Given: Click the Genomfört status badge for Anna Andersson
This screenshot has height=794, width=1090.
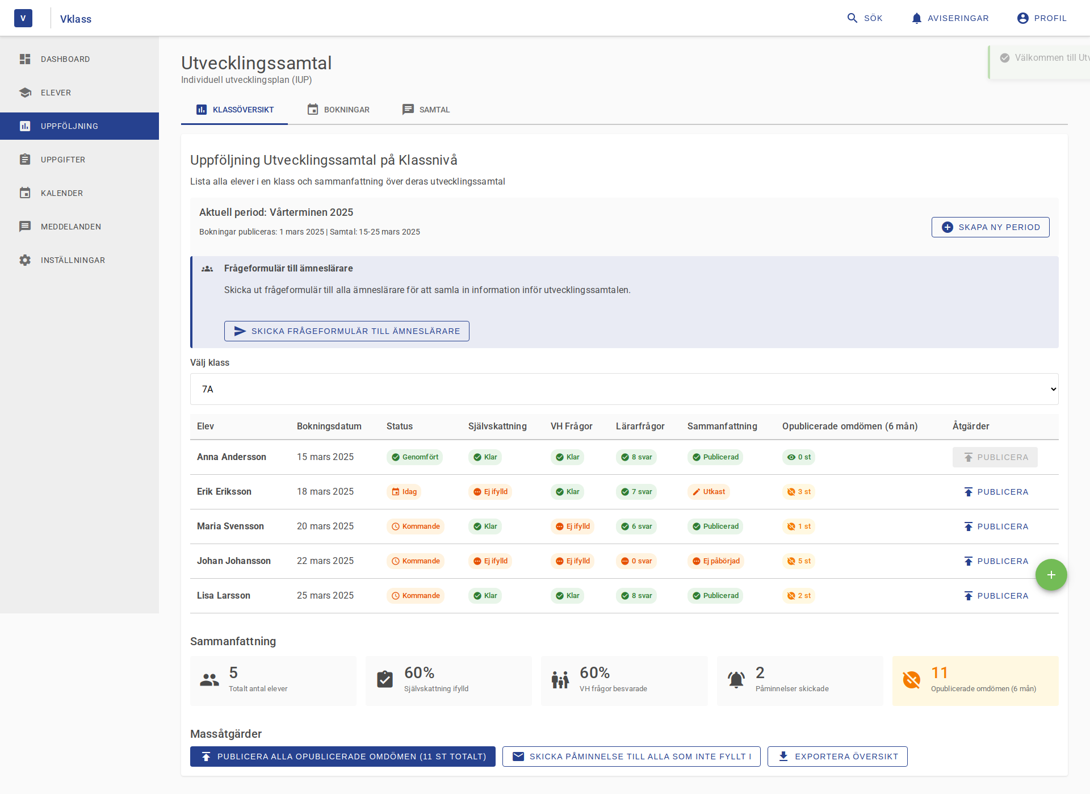Looking at the screenshot, I should [x=414, y=457].
